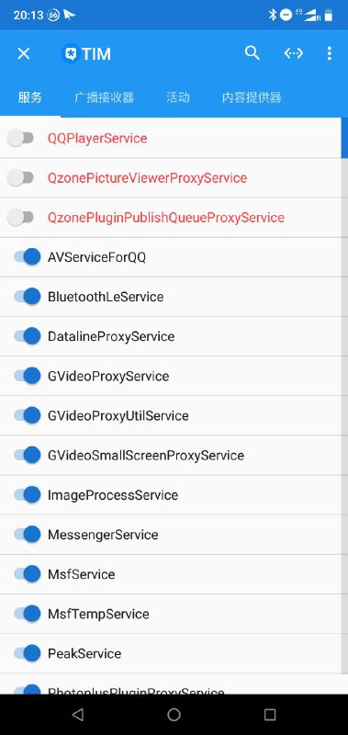Click the blue scrollbar thumb on the right
The width and height of the screenshot is (348, 735).
[x=344, y=137]
